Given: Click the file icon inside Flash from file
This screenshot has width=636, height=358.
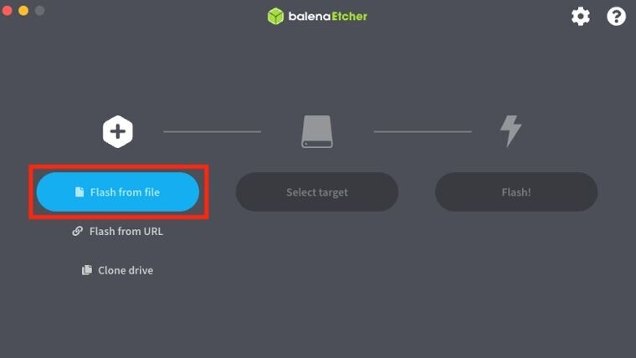Looking at the screenshot, I should tap(79, 192).
